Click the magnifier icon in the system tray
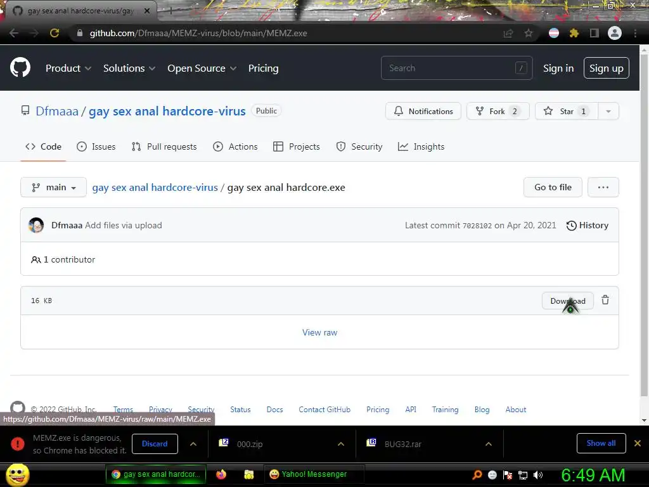 click(x=477, y=475)
